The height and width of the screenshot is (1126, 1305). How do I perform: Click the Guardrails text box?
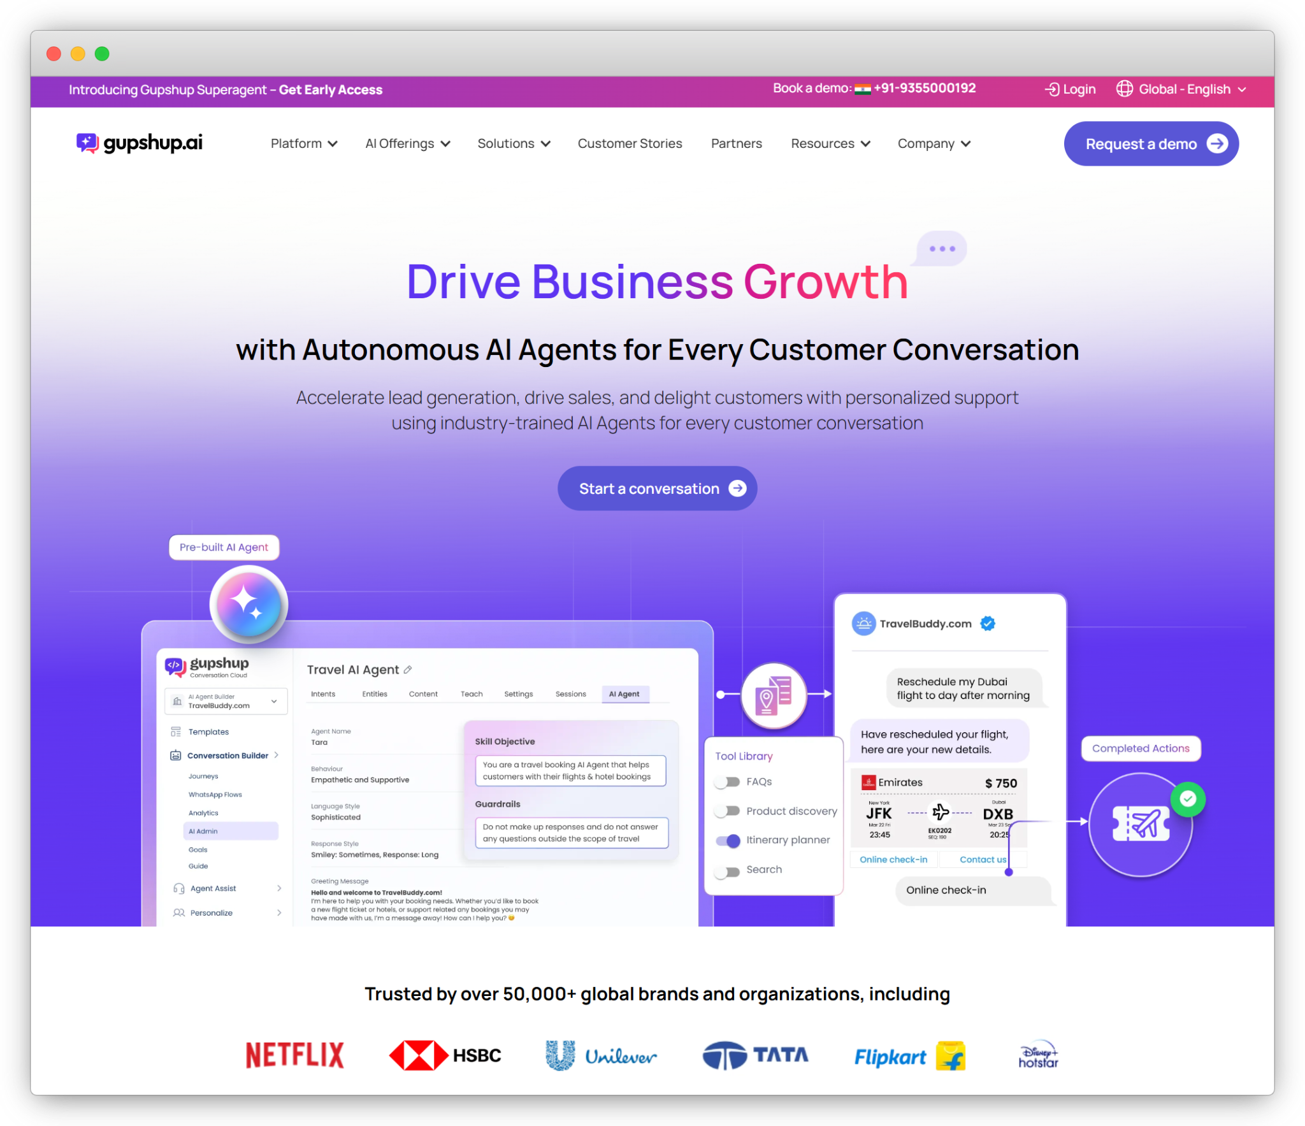[572, 833]
